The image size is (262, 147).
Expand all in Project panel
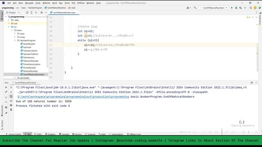point(32,13)
